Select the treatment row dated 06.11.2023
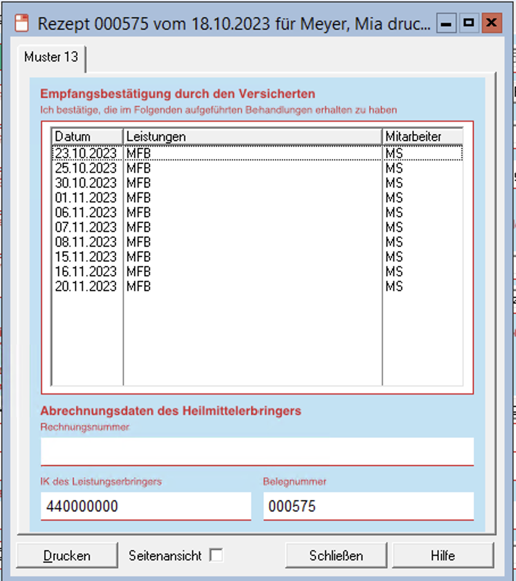This screenshot has height=581, width=516. 170,213
